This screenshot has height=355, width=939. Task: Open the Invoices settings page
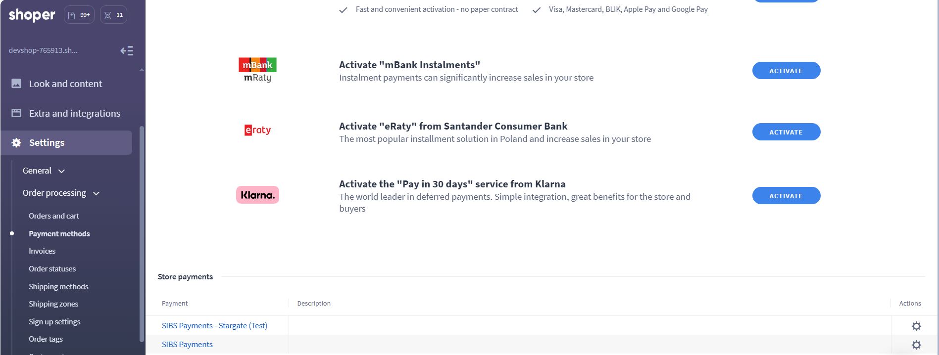click(42, 251)
